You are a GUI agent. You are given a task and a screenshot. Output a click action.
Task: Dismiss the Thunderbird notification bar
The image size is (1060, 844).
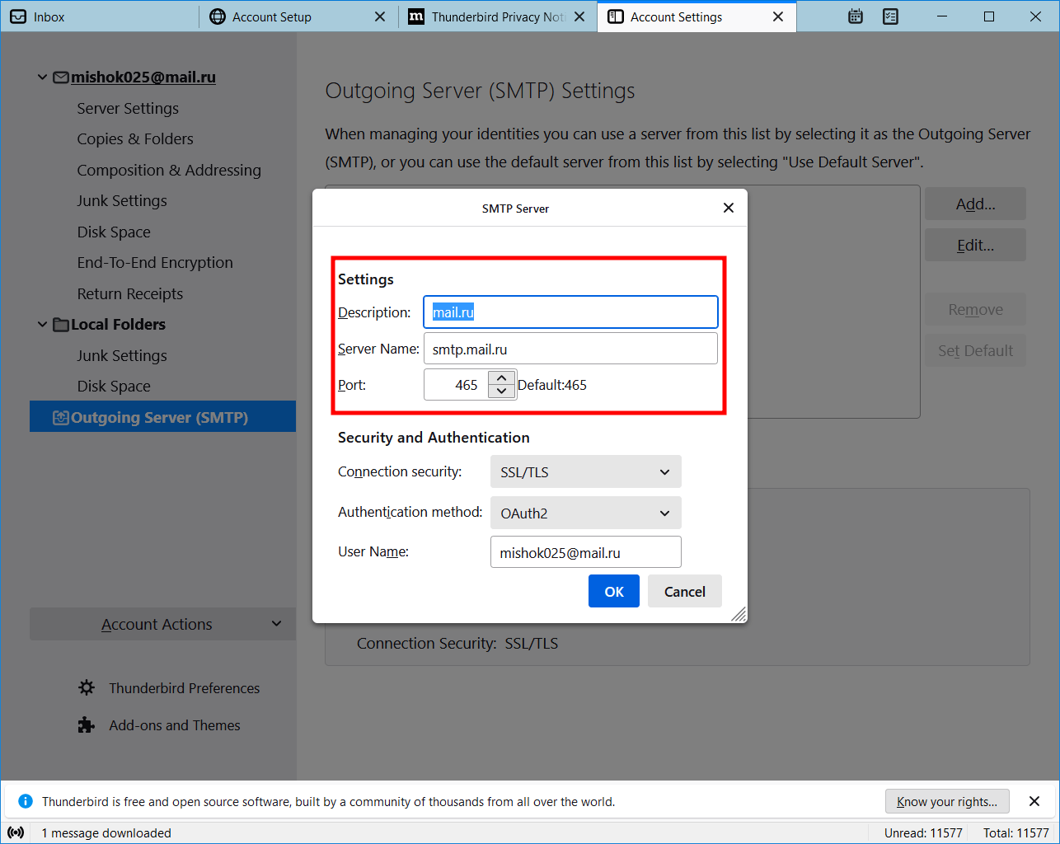[1034, 801]
